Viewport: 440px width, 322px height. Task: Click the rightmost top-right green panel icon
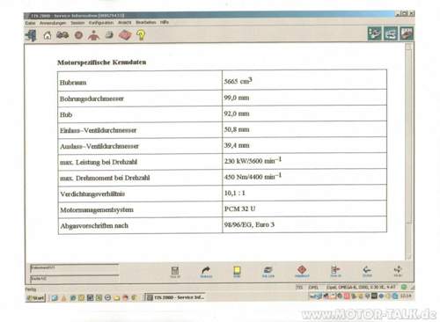[x=407, y=33]
